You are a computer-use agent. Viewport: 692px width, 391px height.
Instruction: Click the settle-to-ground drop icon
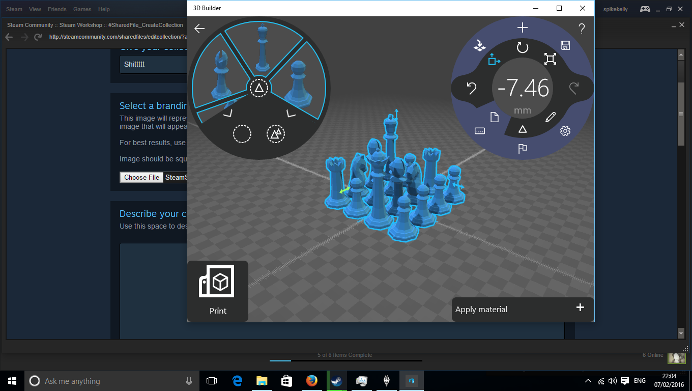pos(479,45)
